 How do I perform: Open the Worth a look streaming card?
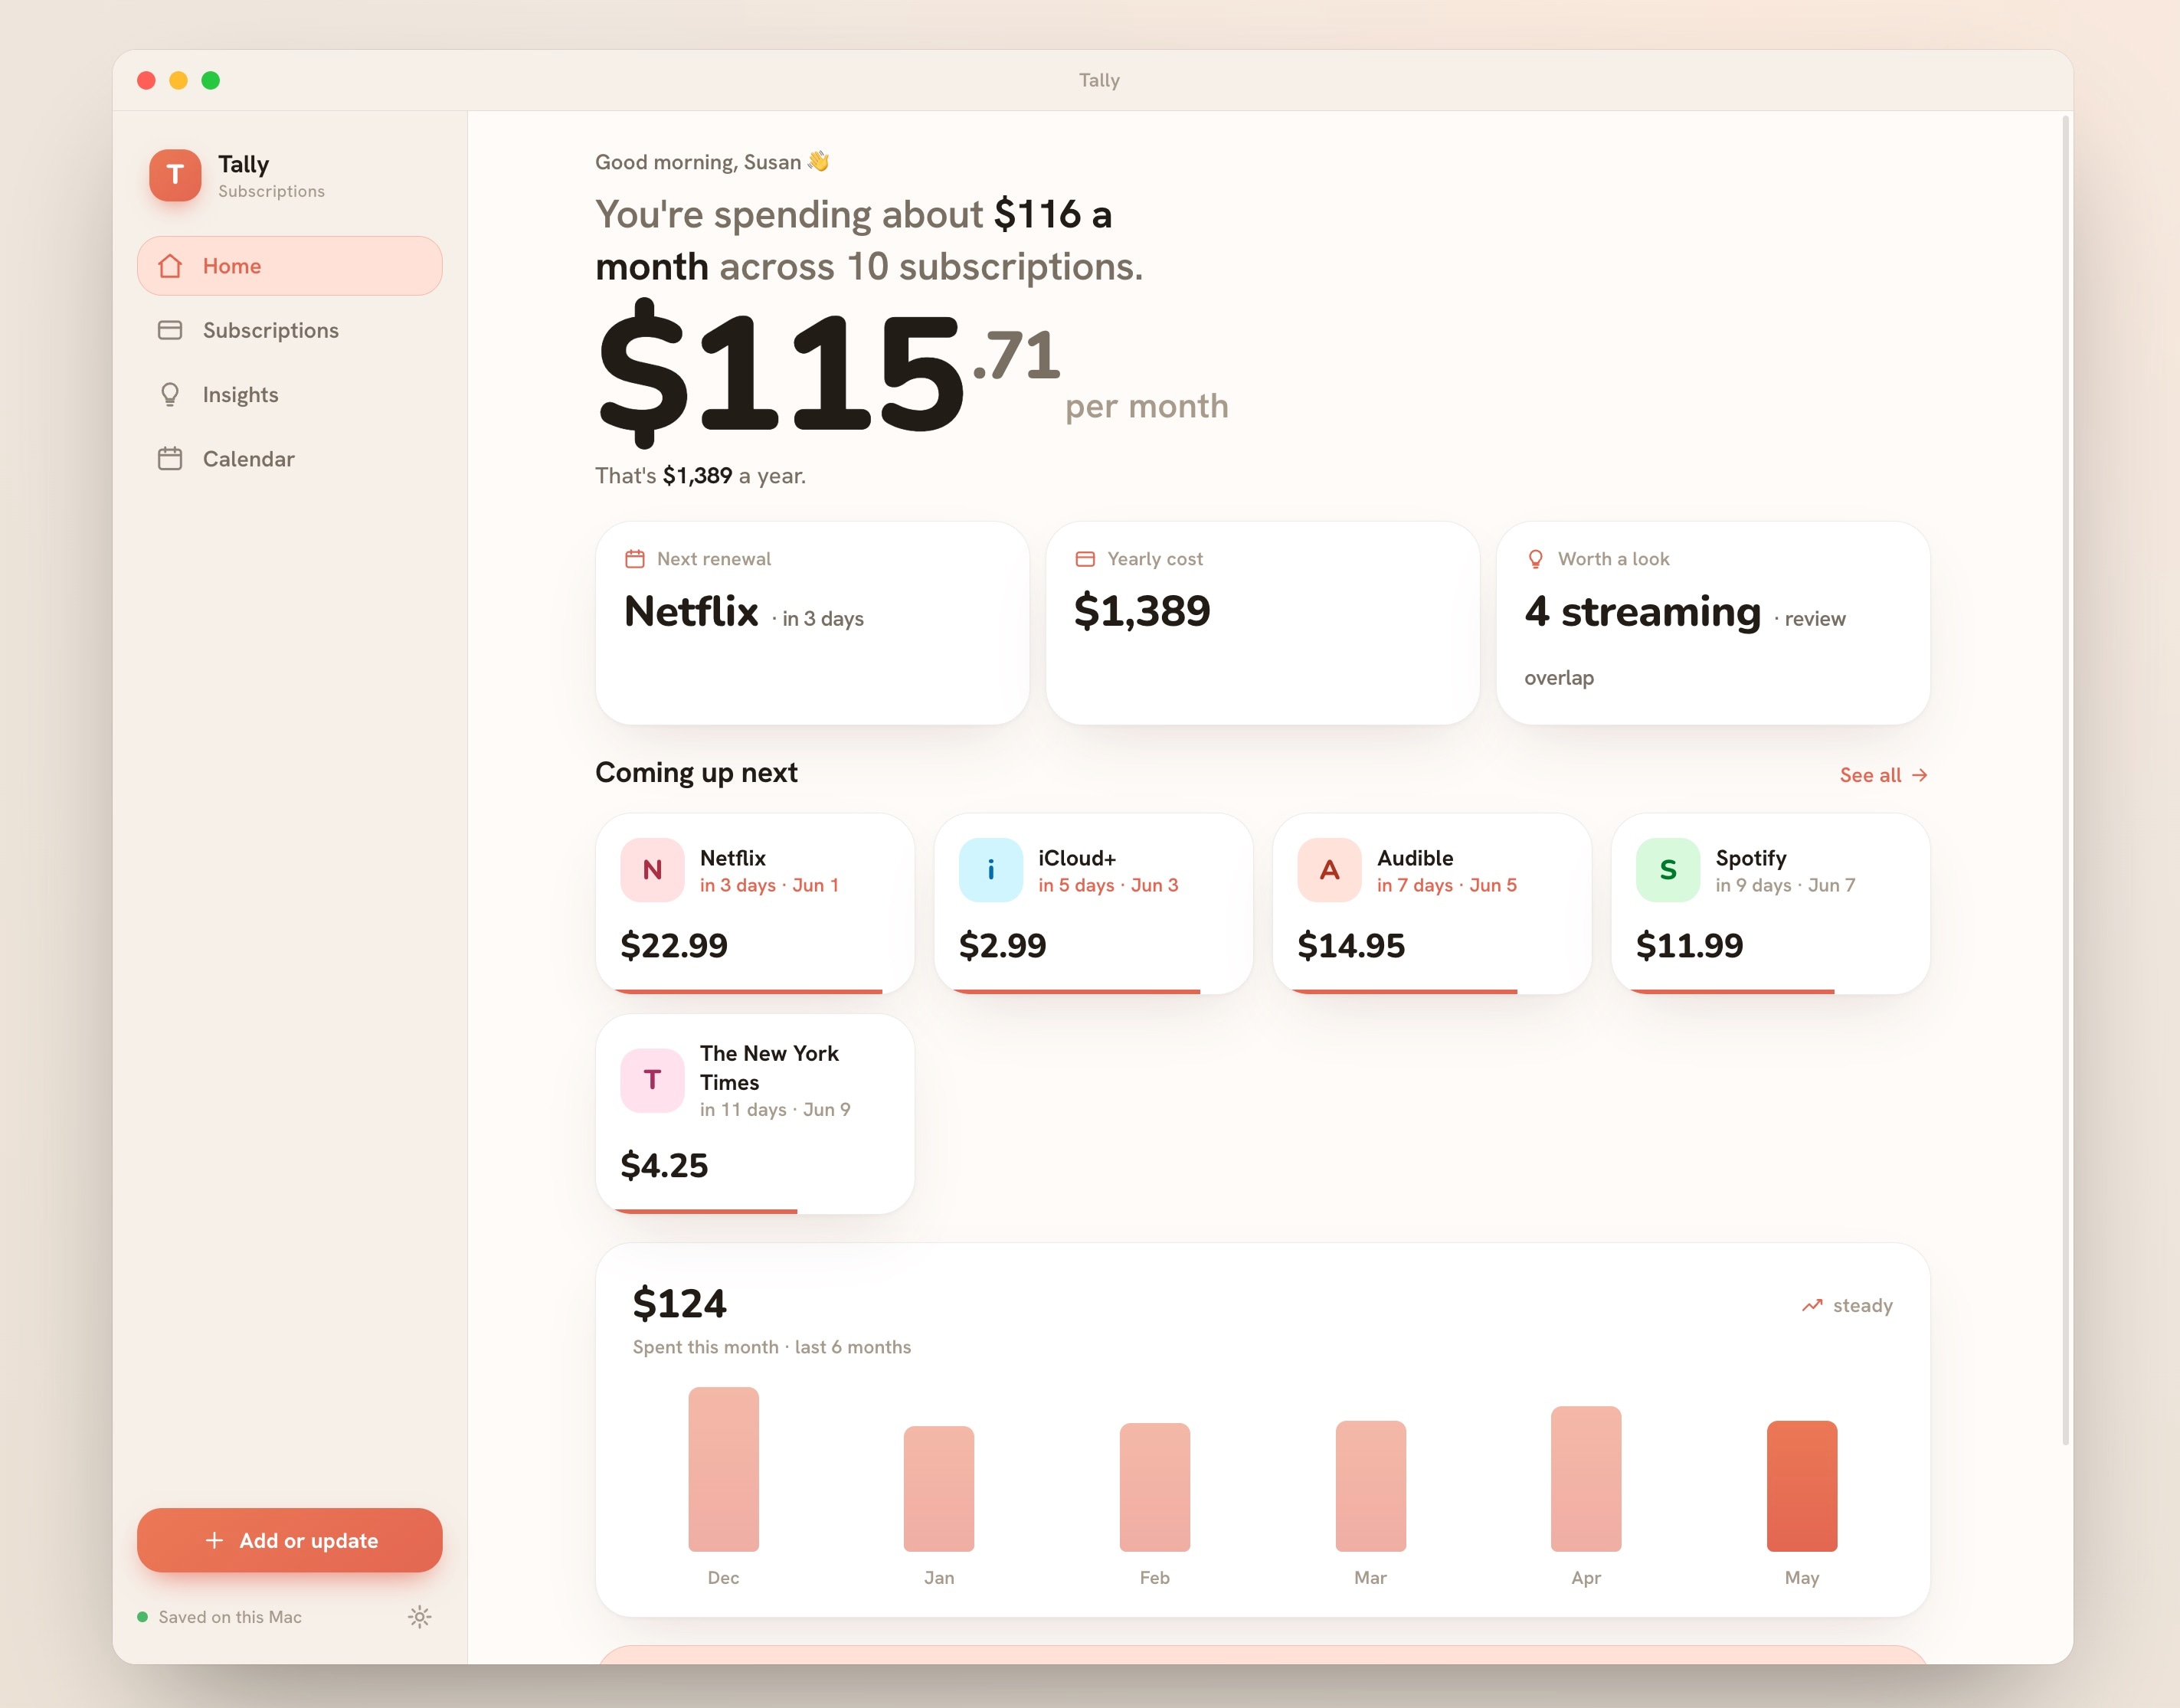pos(1713,623)
